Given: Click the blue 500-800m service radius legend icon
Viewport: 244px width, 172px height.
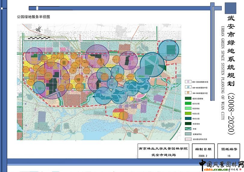Looking at the screenshot, I should click(188, 87).
